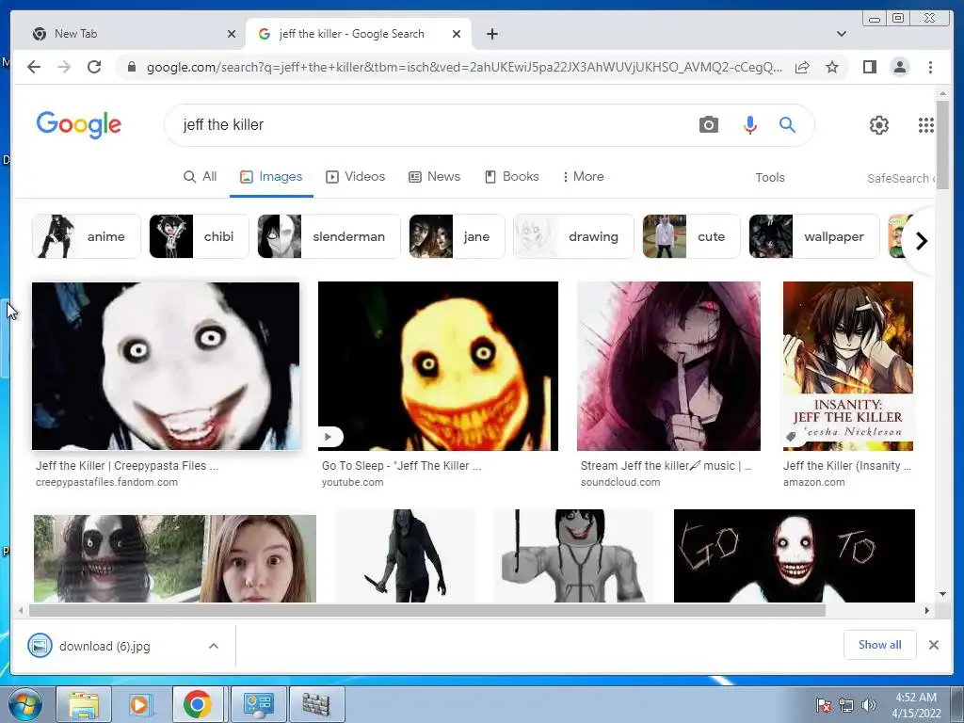This screenshot has height=723, width=964.
Task: Open the Insanity book cover thumbnail
Action: (x=848, y=366)
